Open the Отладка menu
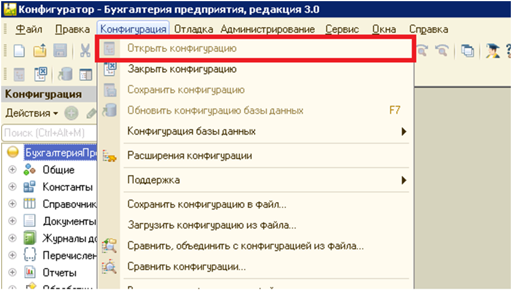The width and height of the screenshot is (512, 291). [193, 29]
